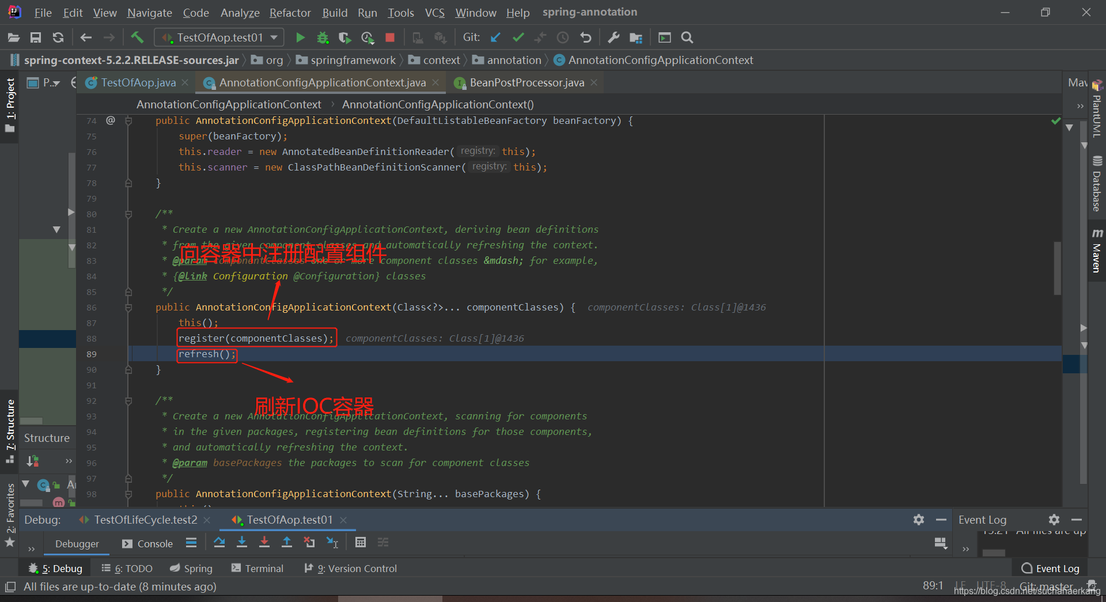
Task: Switch to BeanPostProcessor.java editor tab
Action: coord(527,82)
